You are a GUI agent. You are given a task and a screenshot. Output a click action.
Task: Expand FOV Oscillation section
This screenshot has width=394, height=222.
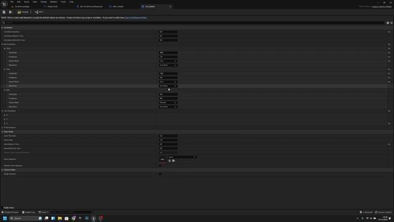point(2,128)
